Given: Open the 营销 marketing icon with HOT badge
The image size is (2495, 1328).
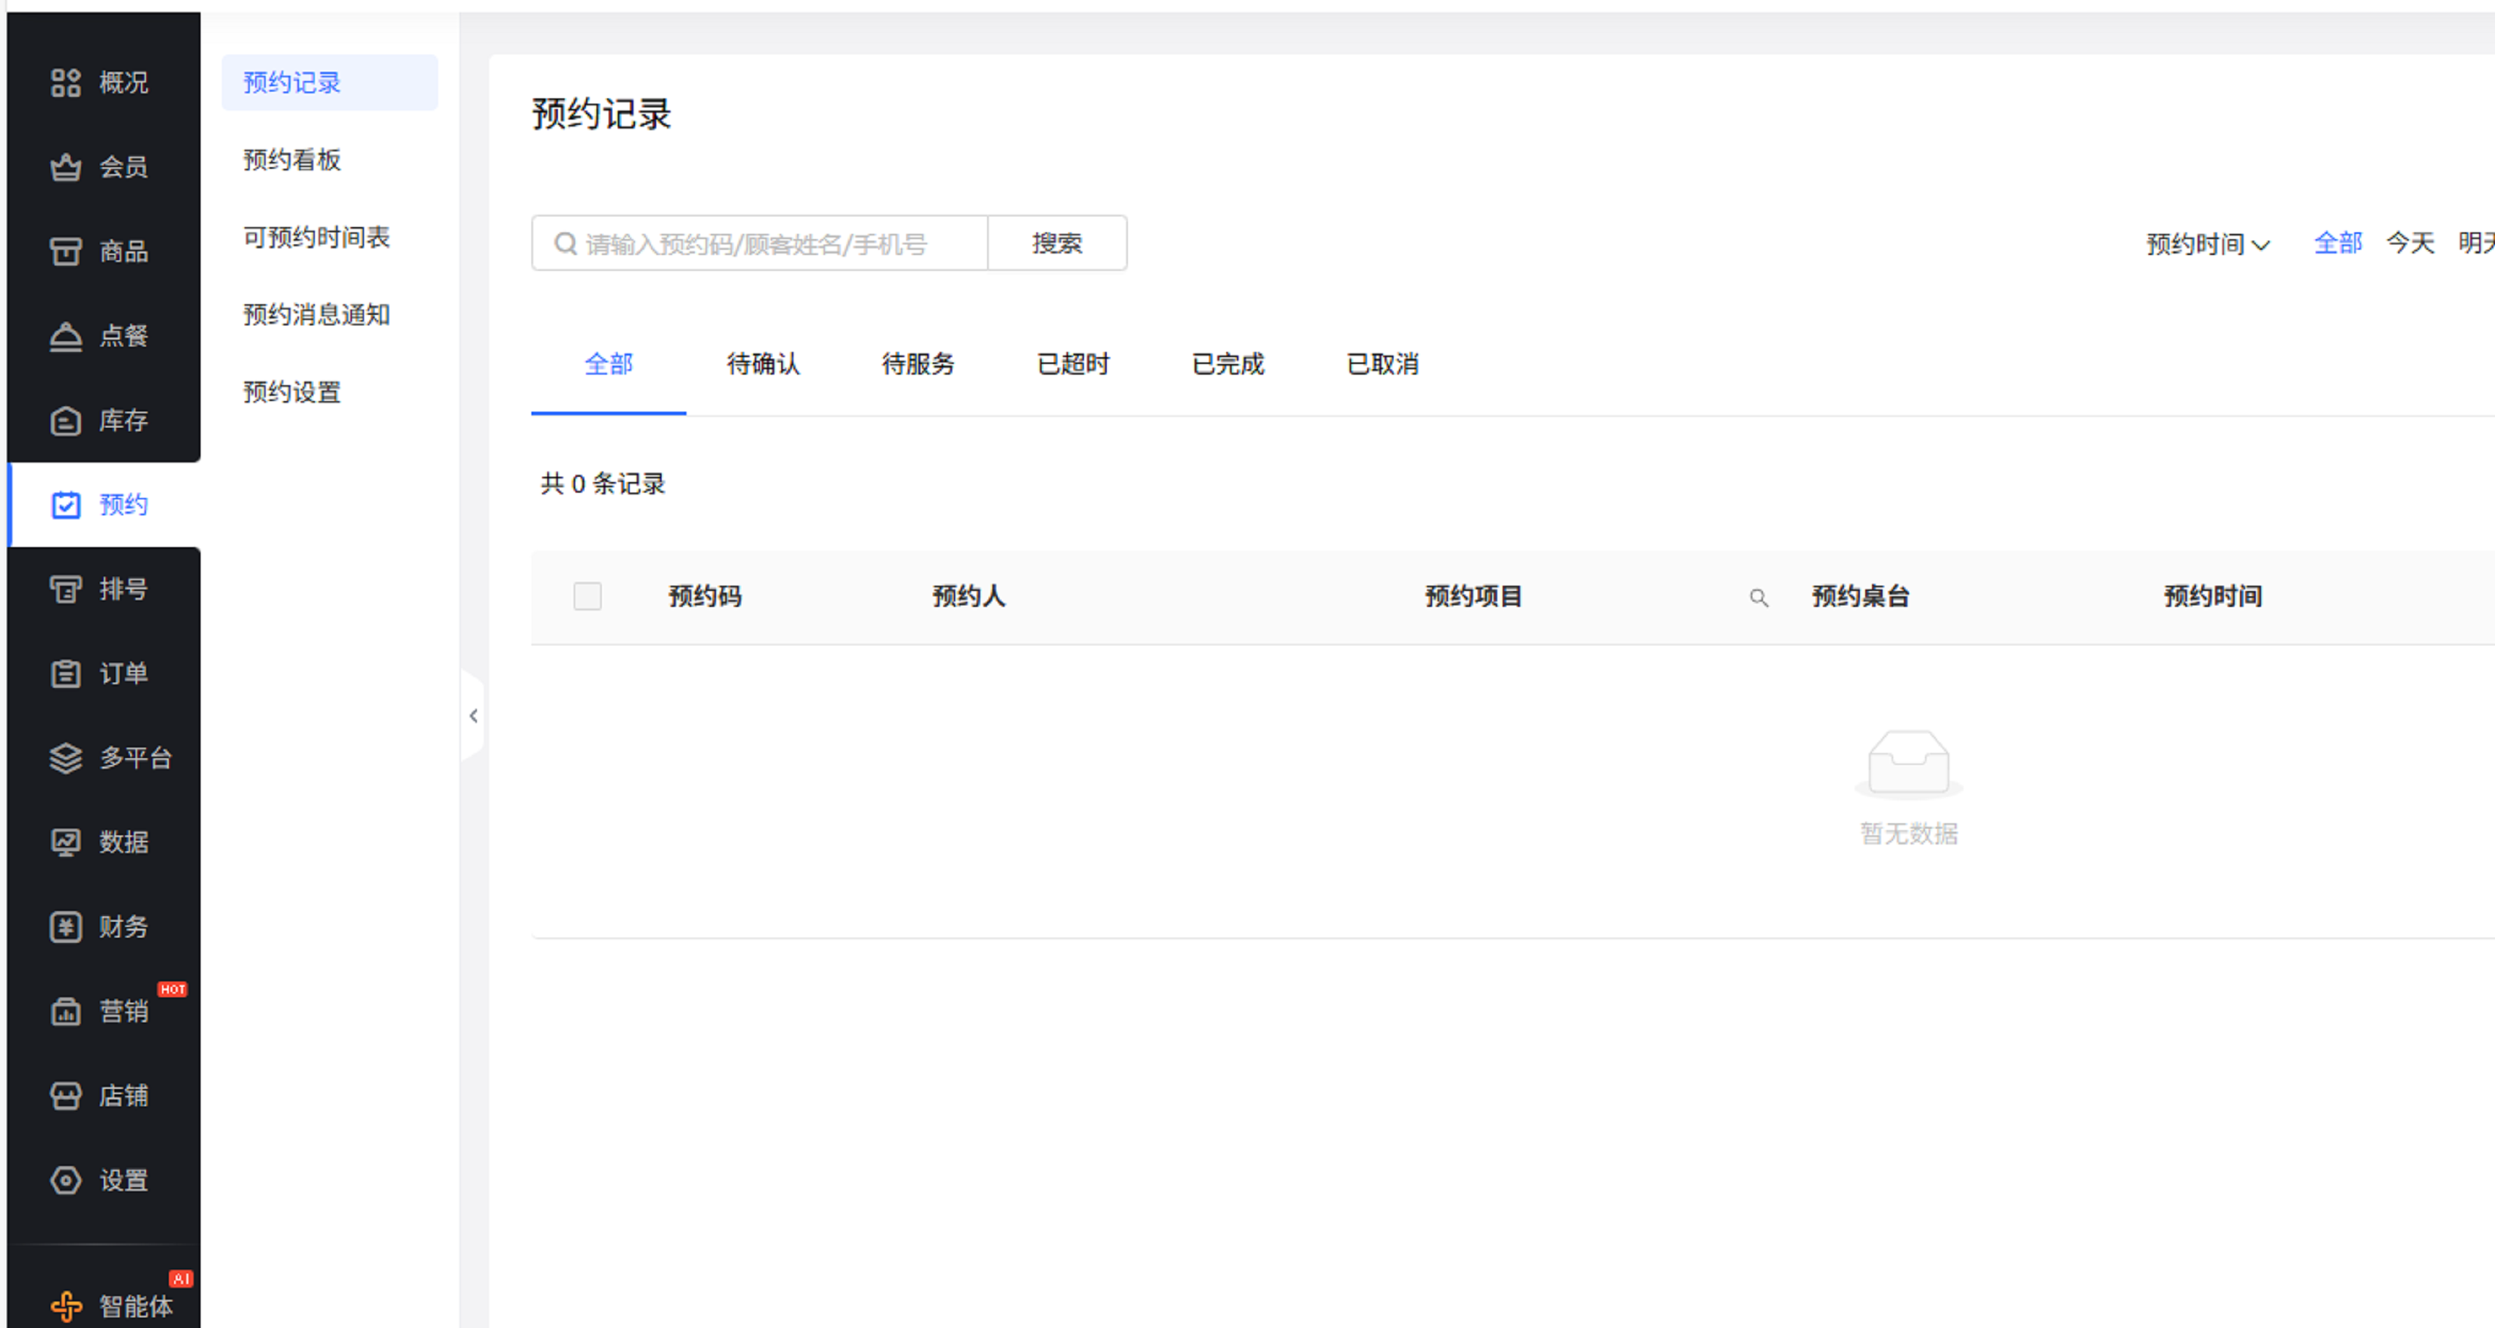Looking at the screenshot, I should (66, 1012).
